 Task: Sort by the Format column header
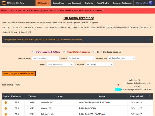click(102, 96)
